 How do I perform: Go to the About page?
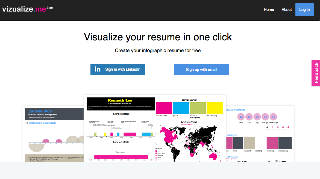[287, 10]
